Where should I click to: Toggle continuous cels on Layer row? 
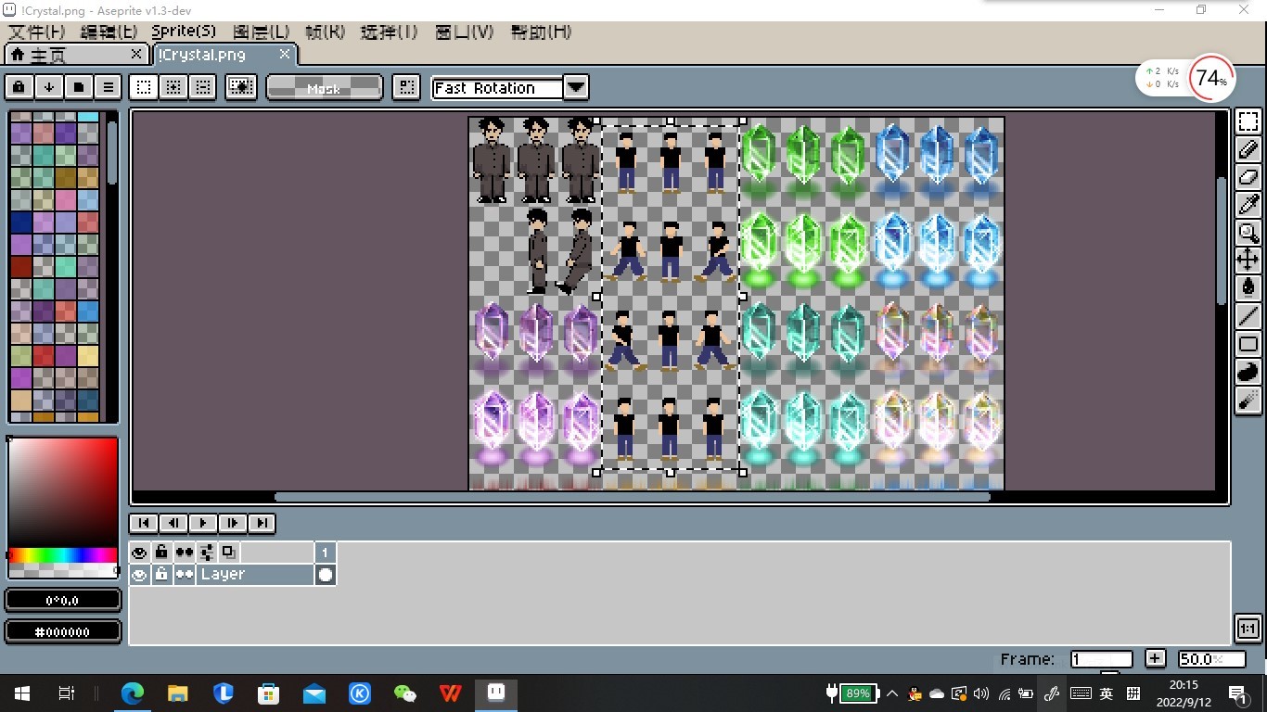(185, 575)
